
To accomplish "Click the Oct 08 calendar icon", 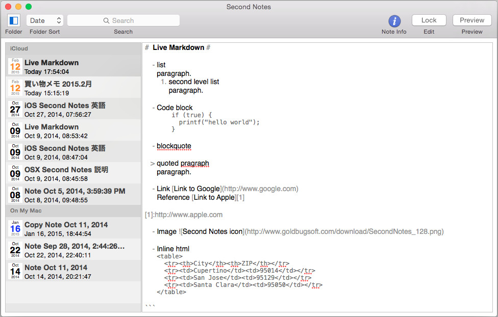I will pyautogui.click(x=15, y=195).
